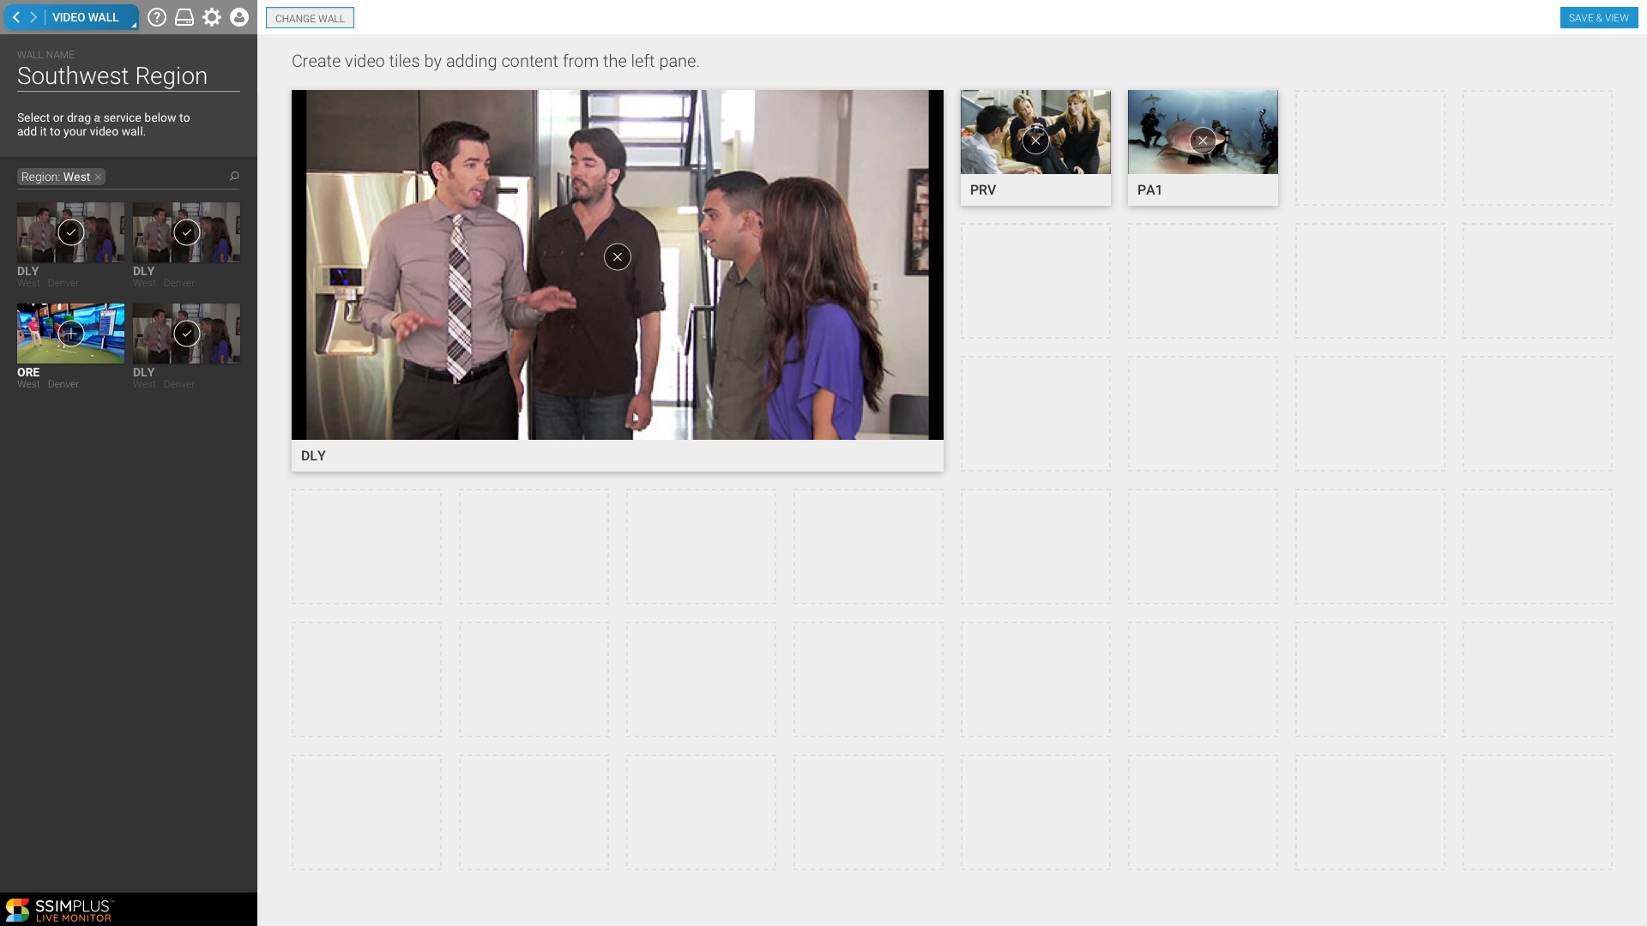The height and width of the screenshot is (926, 1647).
Task: Click the back navigation arrow
Action: click(x=15, y=17)
